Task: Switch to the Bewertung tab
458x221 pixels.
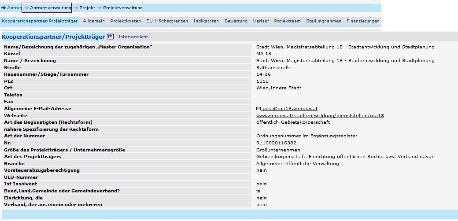Action: pyautogui.click(x=236, y=21)
